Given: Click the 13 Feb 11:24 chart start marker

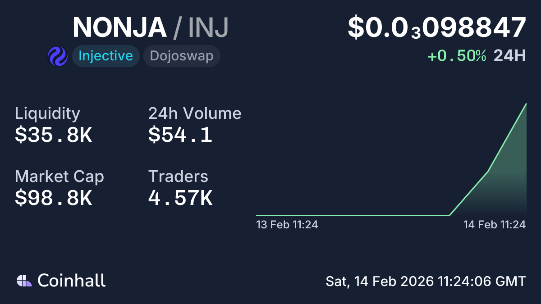Looking at the screenshot, I should (287, 225).
